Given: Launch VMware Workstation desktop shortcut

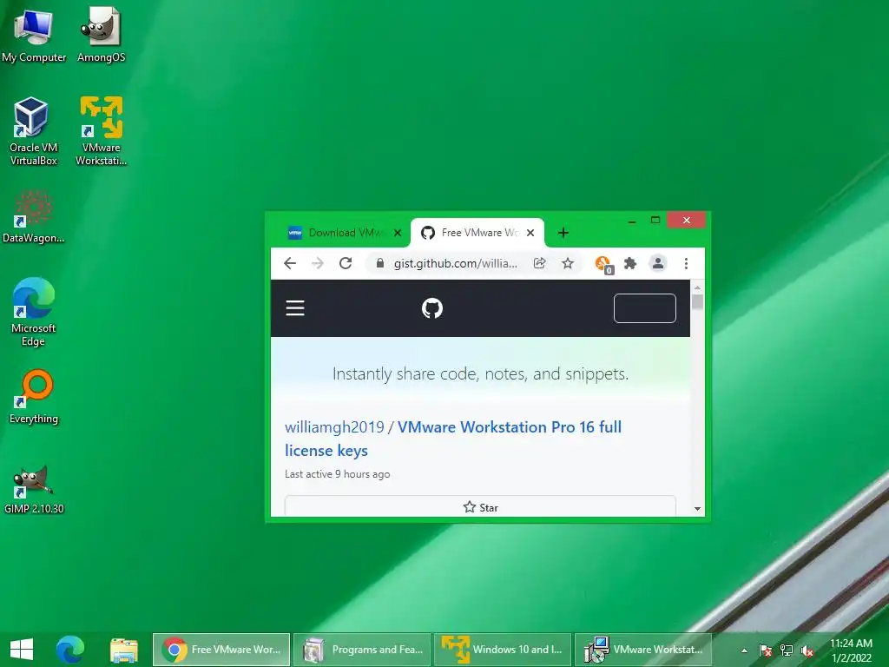Looking at the screenshot, I should tap(101, 132).
